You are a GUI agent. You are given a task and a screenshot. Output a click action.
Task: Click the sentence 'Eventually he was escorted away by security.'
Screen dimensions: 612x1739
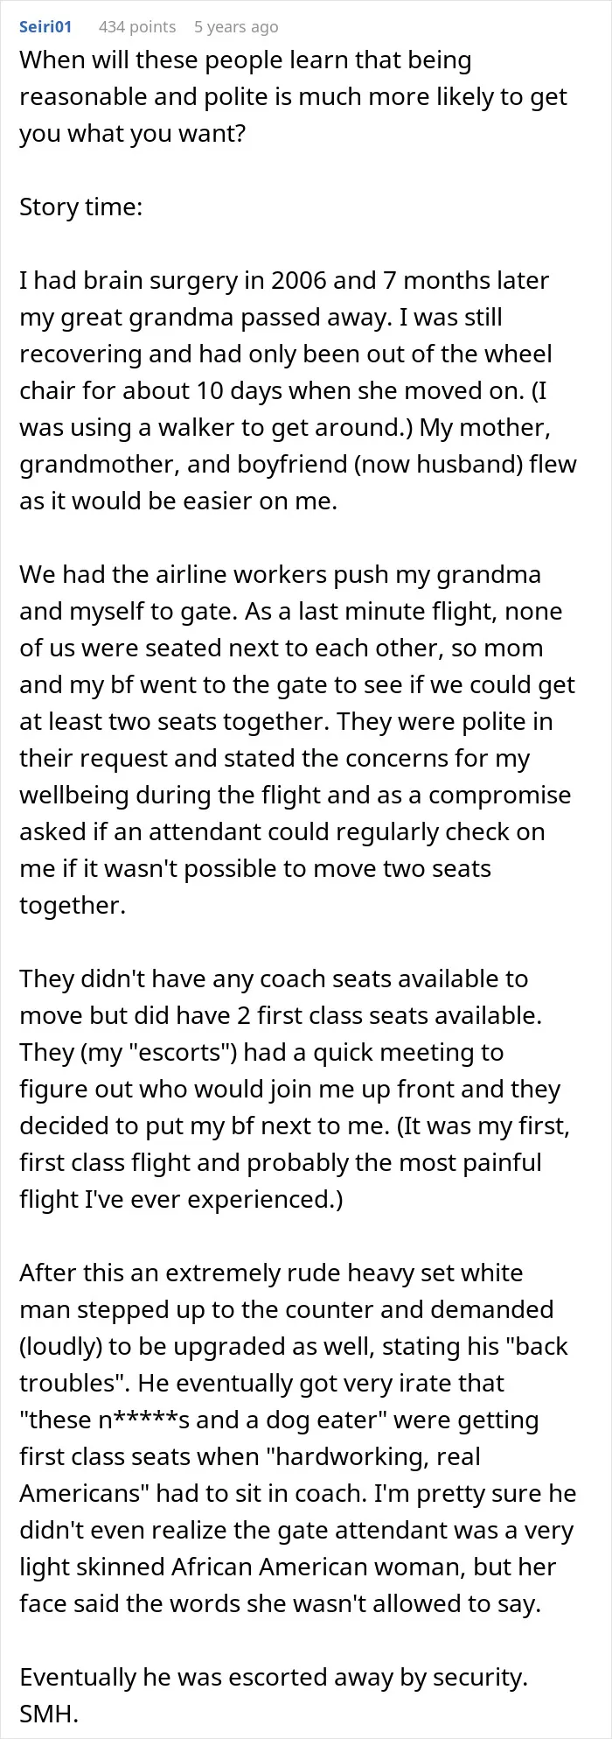274,1677
